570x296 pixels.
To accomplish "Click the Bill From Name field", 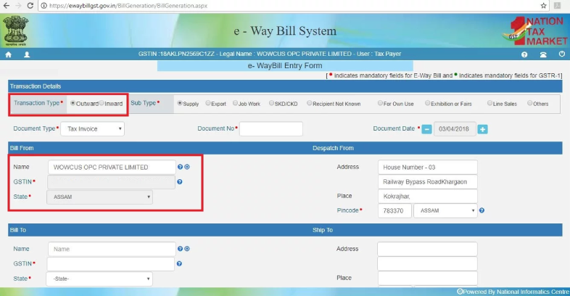I will [x=112, y=168].
